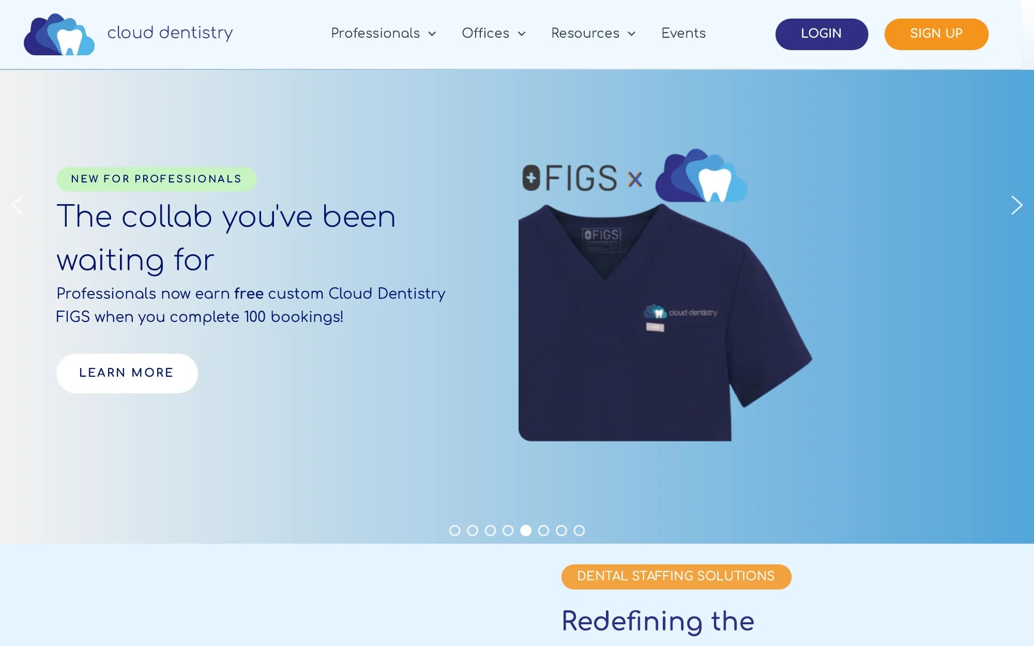Click the navy scrub top product image
Image resolution: width=1034 pixels, height=646 pixels.
665,322
